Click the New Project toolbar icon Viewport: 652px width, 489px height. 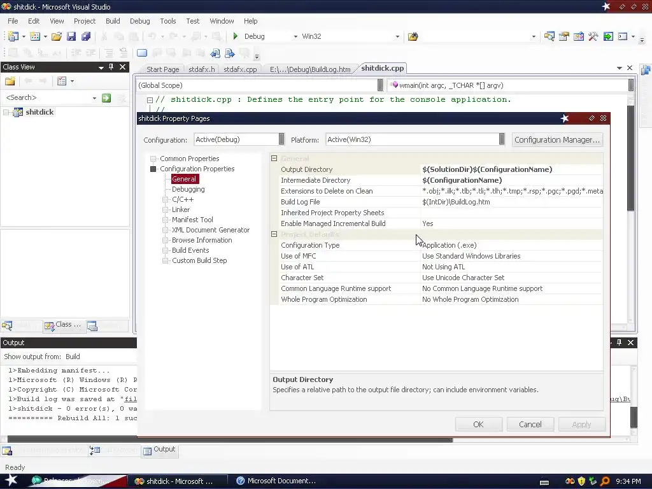[13, 36]
